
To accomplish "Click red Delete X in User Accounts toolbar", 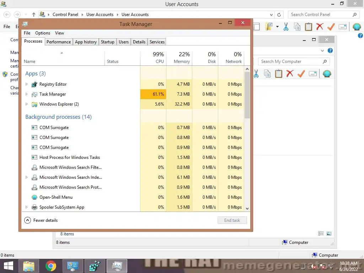I will point(320,26).
